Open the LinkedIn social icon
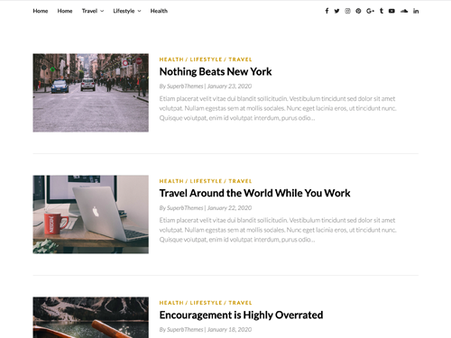 click(x=416, y=11)
